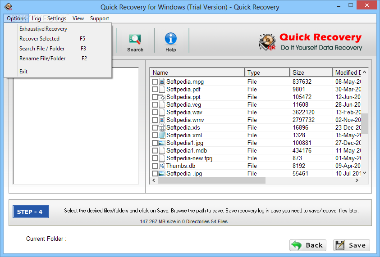
Task: Select the Softpedia.wav checkbox
Action: 155,112
